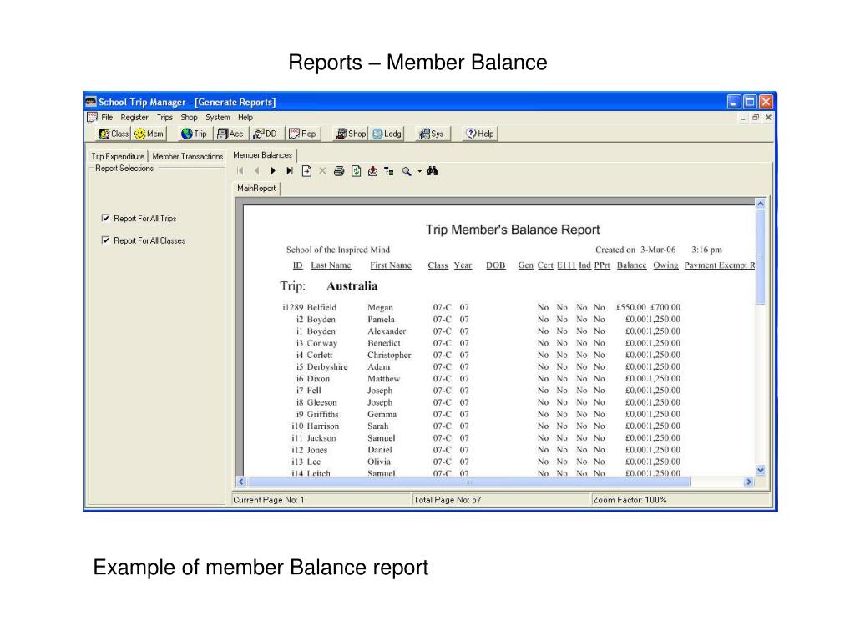Click the document icon beside File menu

92,117
